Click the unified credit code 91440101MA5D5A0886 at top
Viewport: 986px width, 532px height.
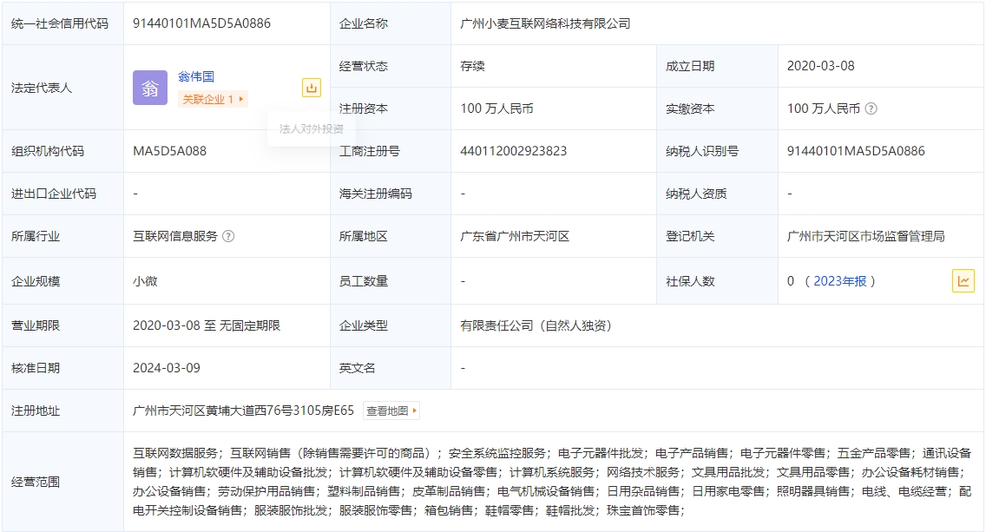(201, 23)
